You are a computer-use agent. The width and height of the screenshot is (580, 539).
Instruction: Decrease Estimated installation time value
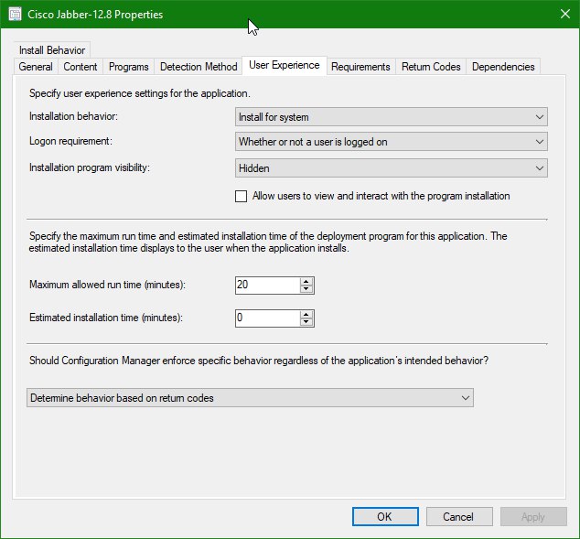306,322
